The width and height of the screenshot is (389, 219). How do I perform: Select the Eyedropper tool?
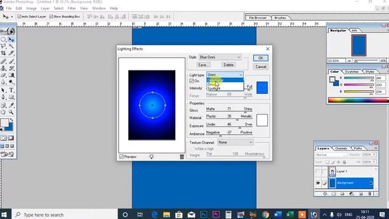tap(11, 105)
